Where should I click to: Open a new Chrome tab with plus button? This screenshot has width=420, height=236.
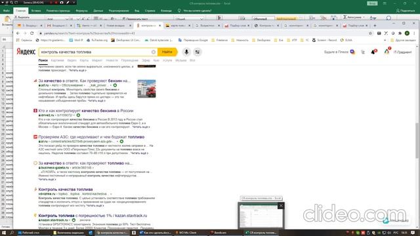375,26
